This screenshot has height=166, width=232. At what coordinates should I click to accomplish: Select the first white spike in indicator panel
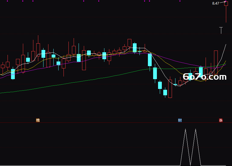[x=185, y=147]
